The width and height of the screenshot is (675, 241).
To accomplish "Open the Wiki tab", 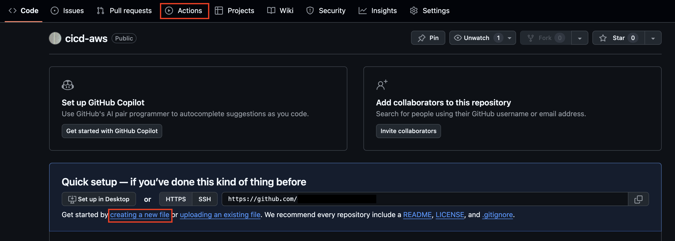I will [280, 11].
